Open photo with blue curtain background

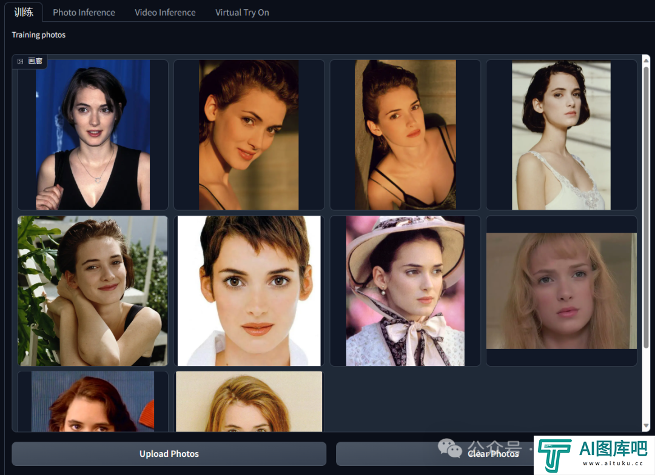93,135
